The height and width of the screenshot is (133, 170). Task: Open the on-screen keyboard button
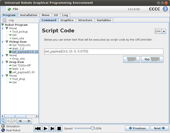(131, 59)
